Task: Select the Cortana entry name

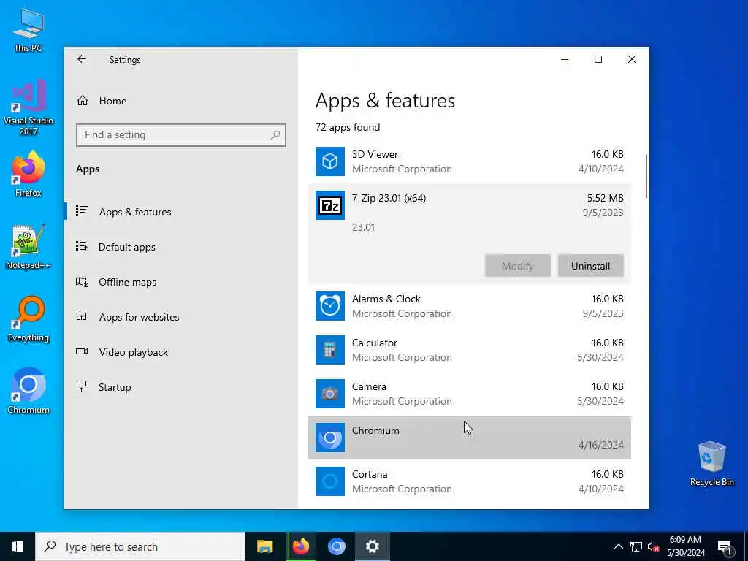Action: [369, 475]
